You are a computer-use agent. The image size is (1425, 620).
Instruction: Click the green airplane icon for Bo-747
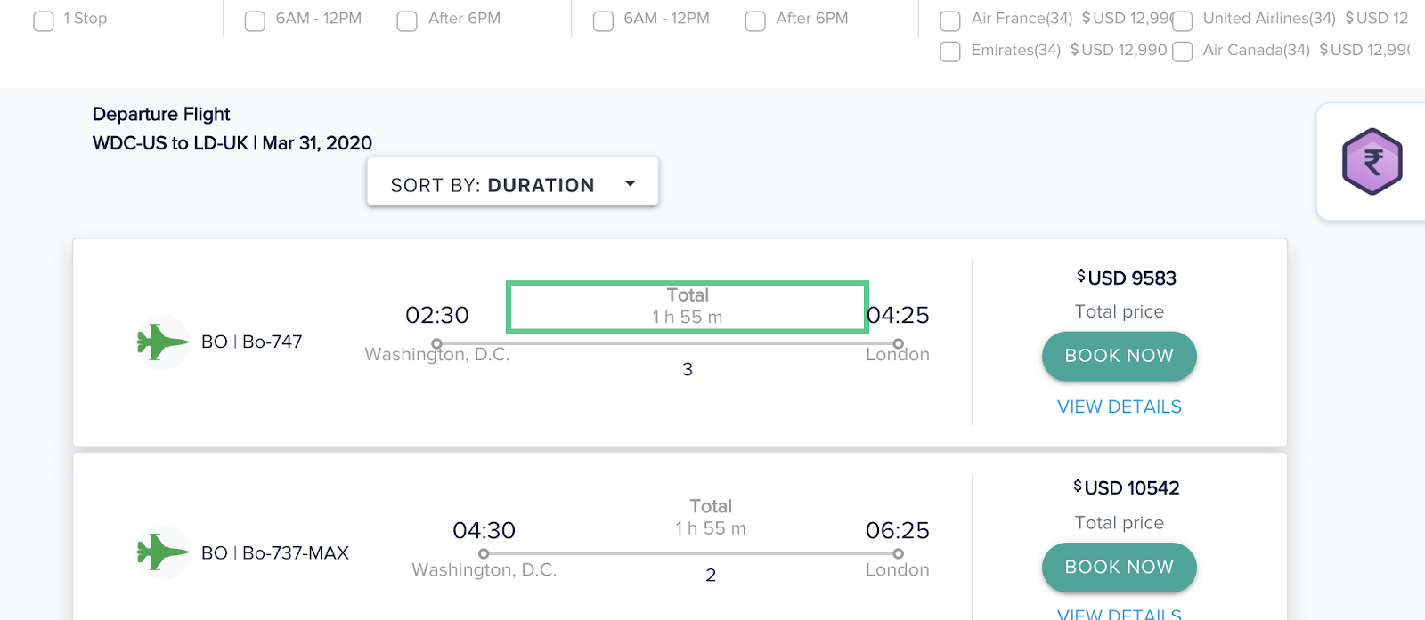click(162, 342)
